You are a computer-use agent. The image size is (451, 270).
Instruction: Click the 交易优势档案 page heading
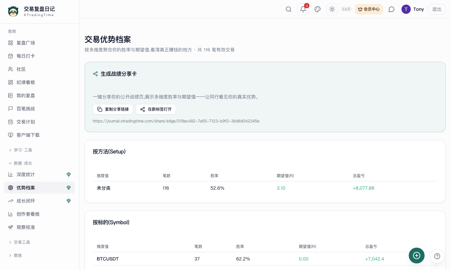(108, 40)
